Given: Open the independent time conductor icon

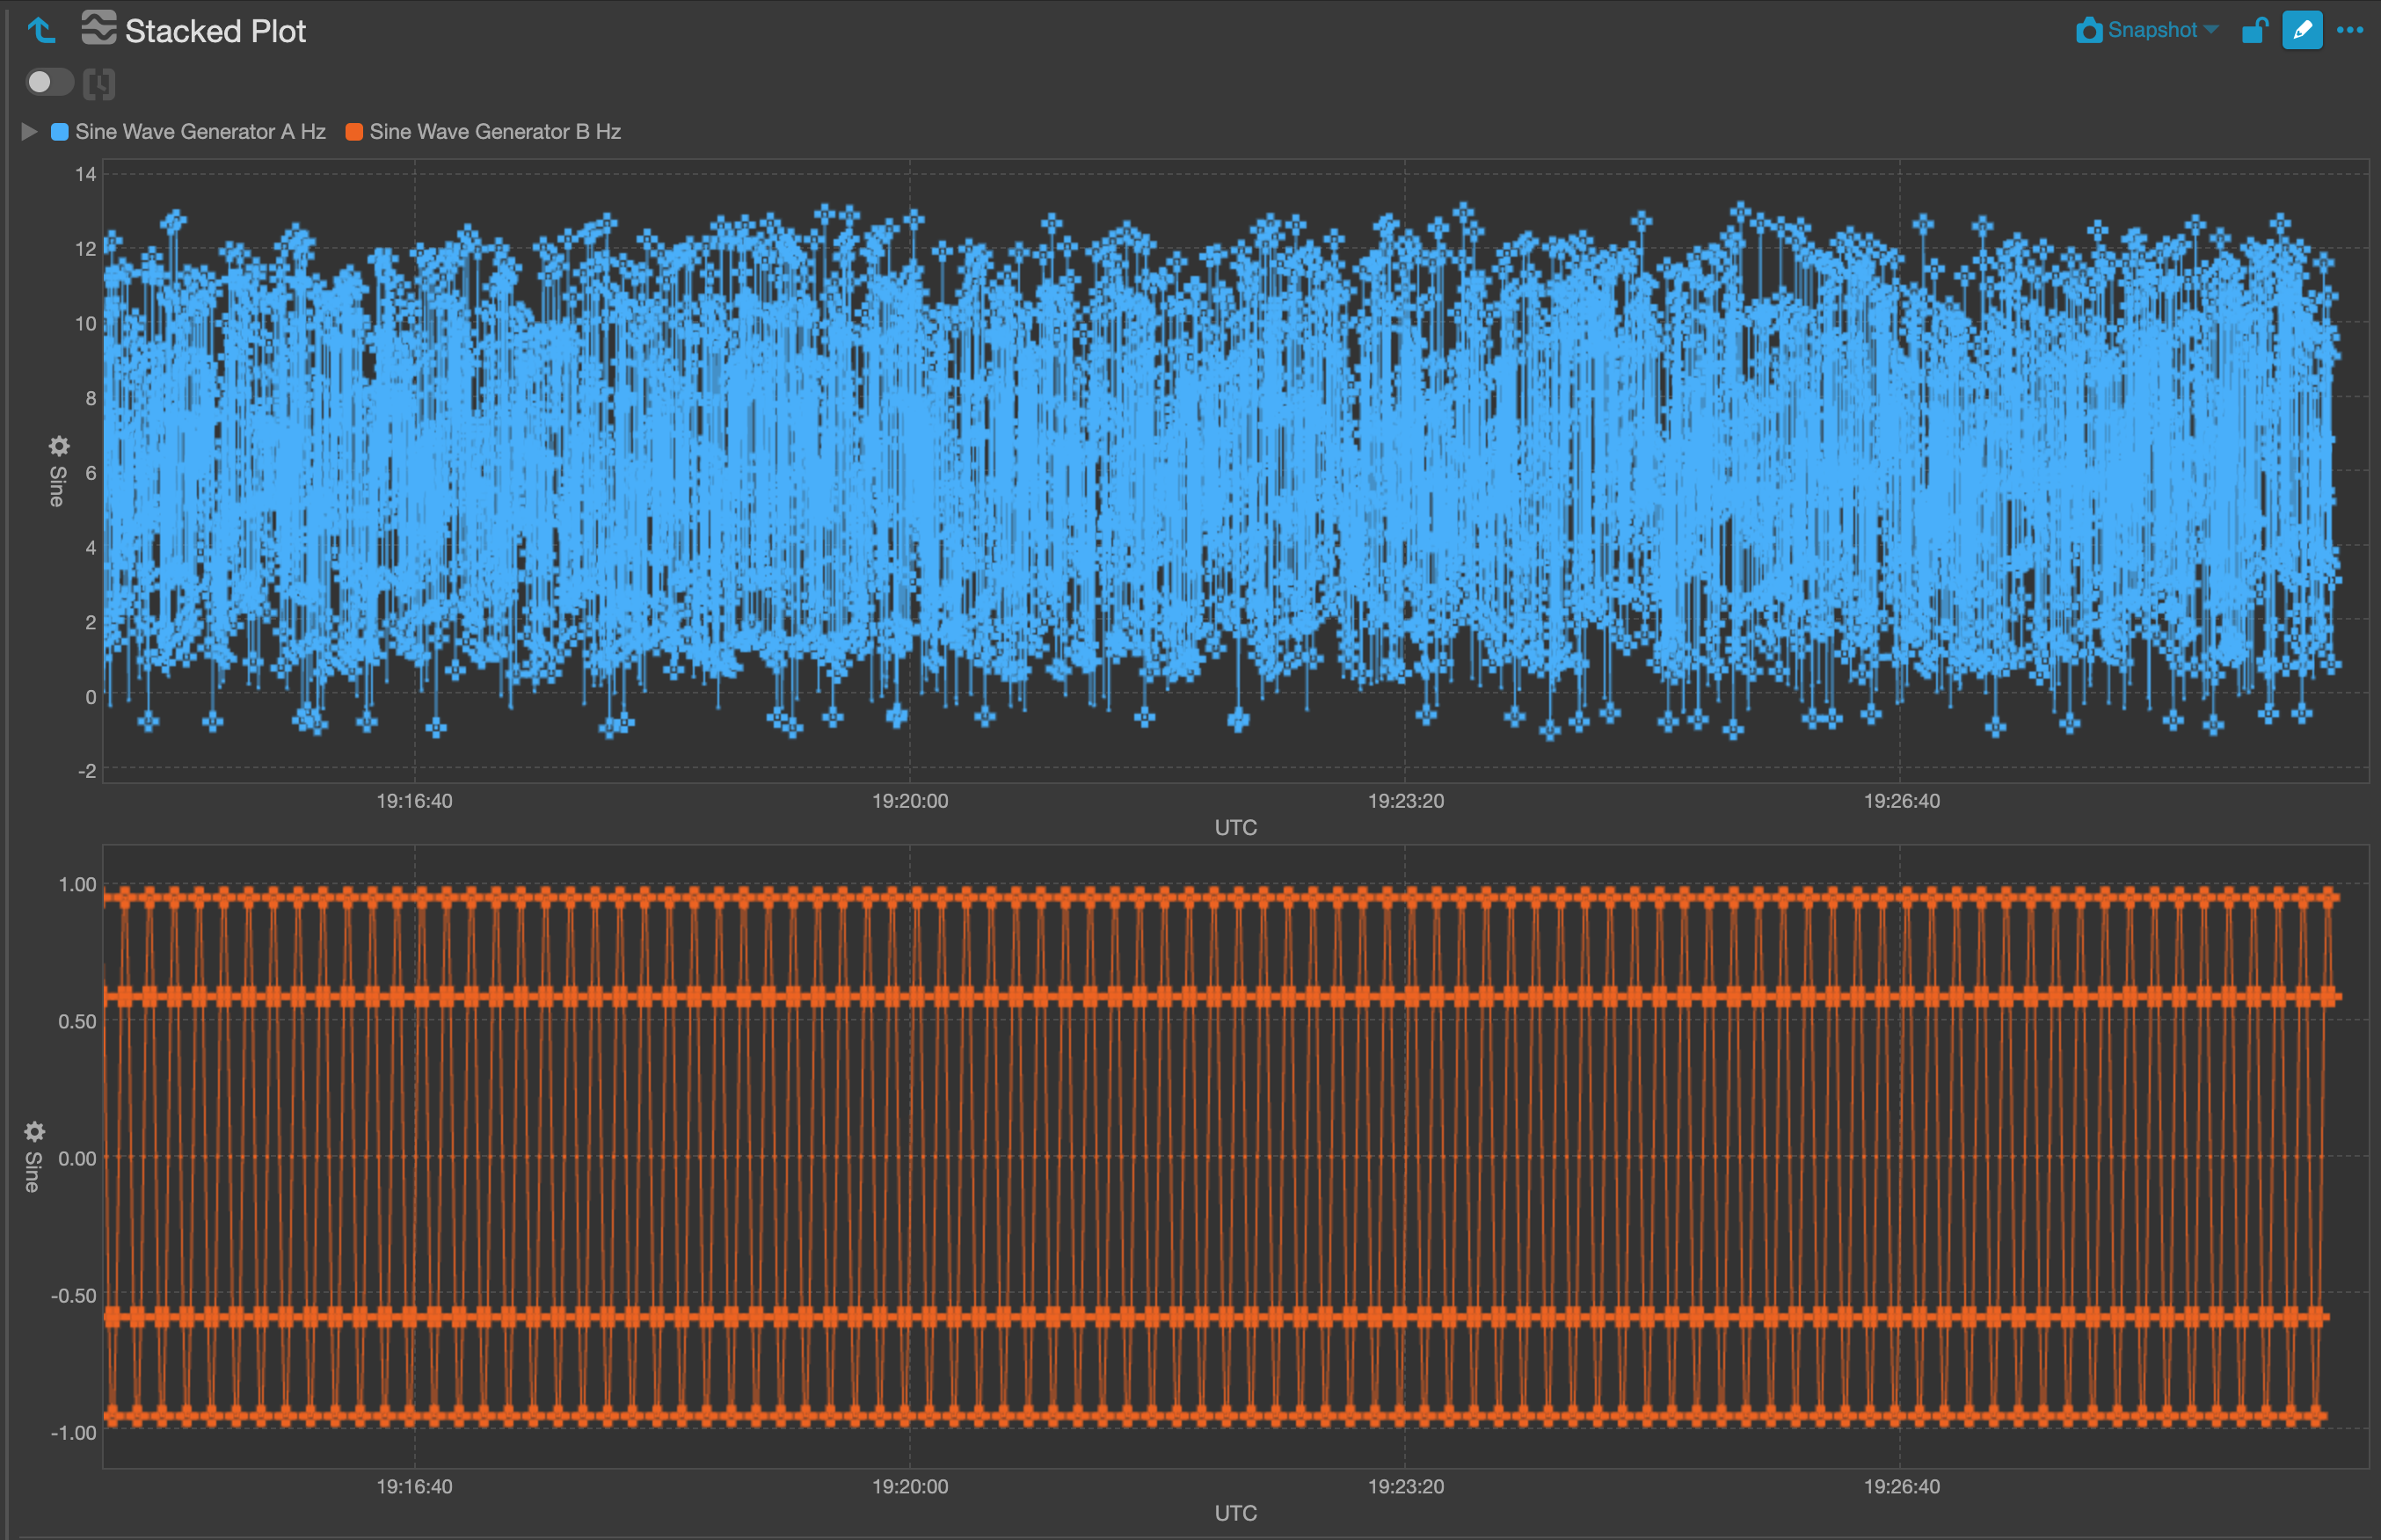Looking at the screenshot, I should tap(97, 82).
